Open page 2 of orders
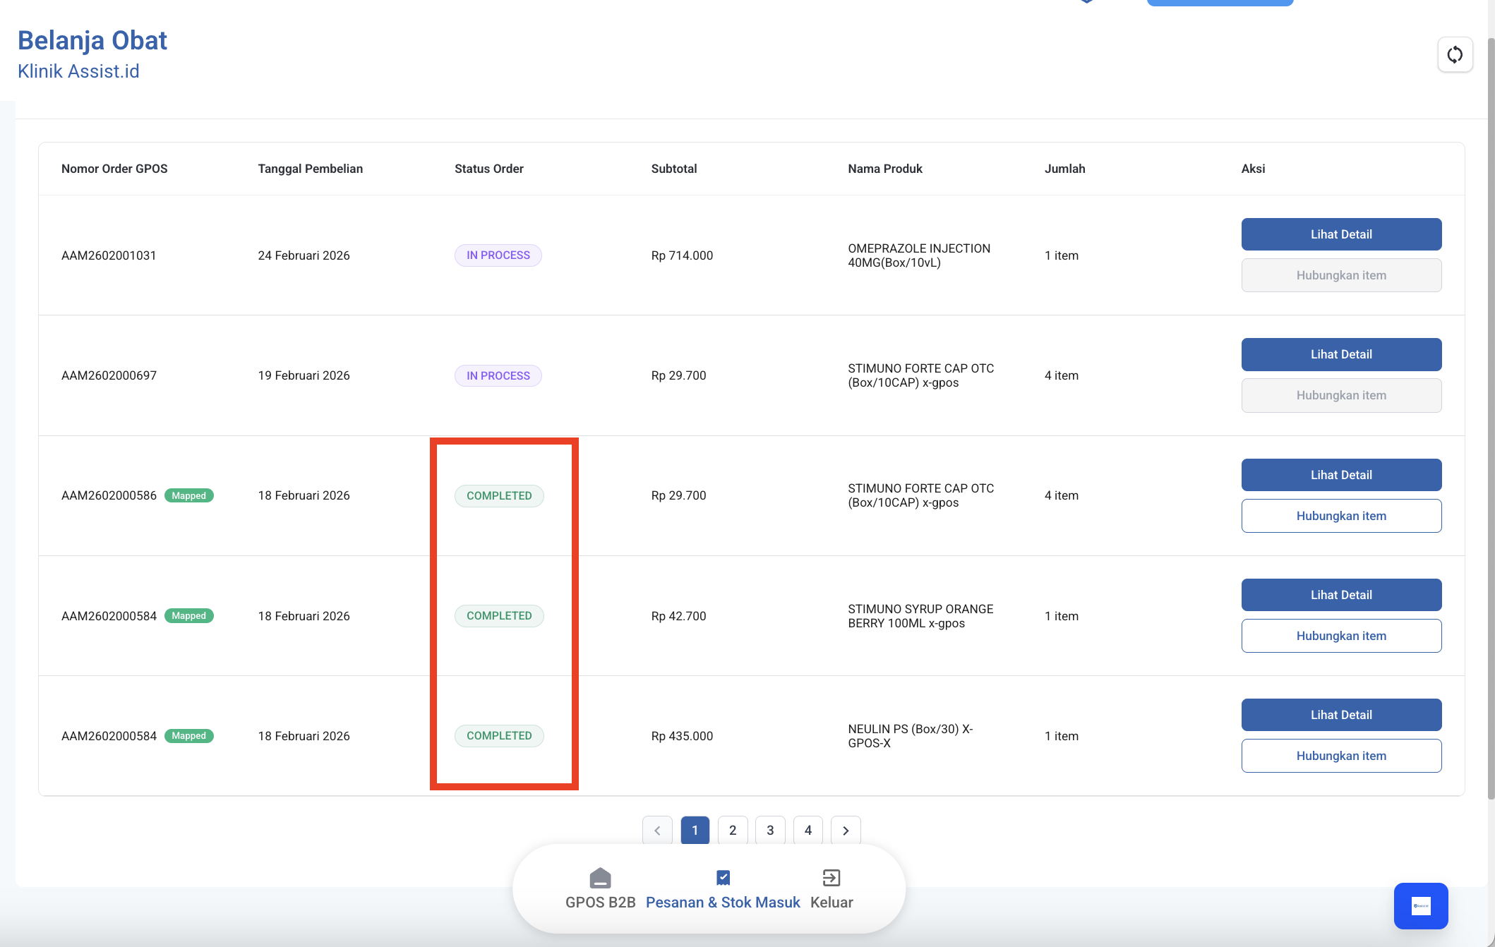Viewport: 1495px width, 947px height. coord(733,831)
